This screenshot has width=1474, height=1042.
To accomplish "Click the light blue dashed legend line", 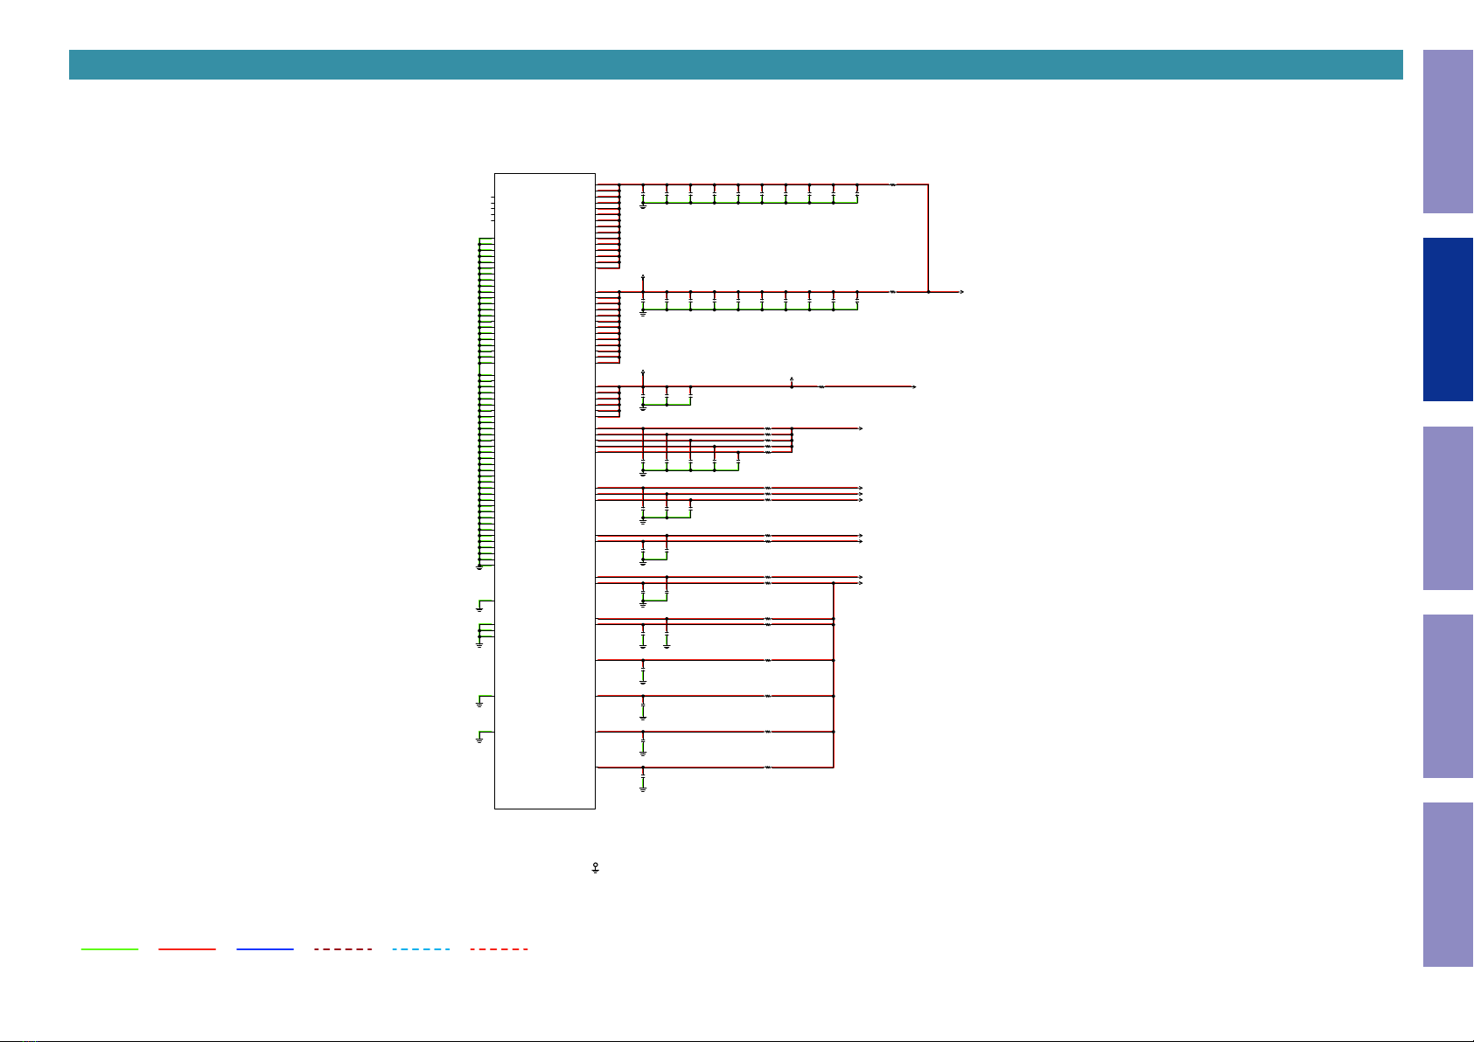I will [x=421, y=948].
